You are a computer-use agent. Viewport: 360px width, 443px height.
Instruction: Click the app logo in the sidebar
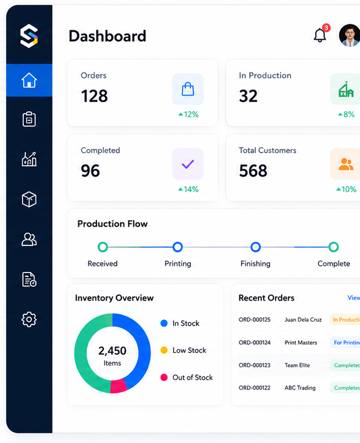pyautogui.click(x=29, y=36)
